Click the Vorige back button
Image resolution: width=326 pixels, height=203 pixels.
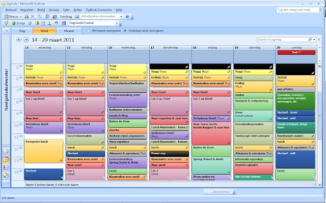pyautogui.click(x=19, y=23)
